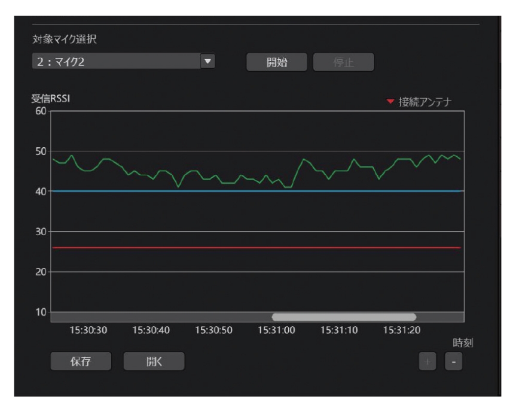
Task: Zoom in time axis with plus button
Action: coord(427,362)
